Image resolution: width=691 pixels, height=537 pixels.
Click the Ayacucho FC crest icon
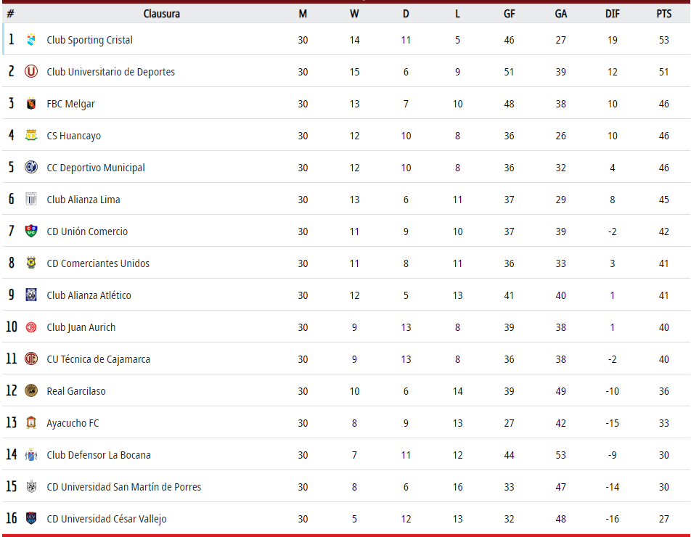[31, 423]
